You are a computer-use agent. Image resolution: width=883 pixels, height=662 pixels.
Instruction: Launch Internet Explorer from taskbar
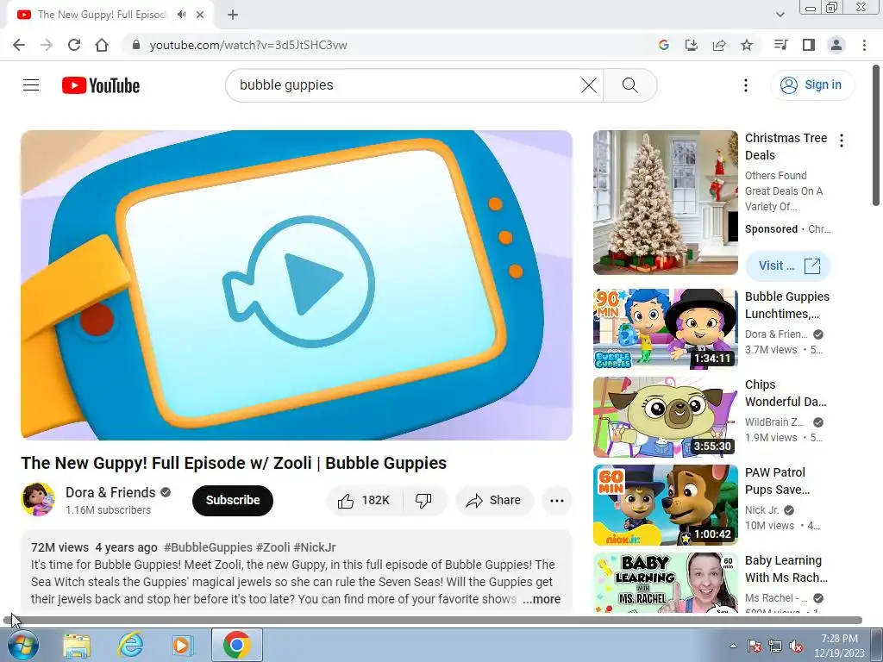click(129, 645)
